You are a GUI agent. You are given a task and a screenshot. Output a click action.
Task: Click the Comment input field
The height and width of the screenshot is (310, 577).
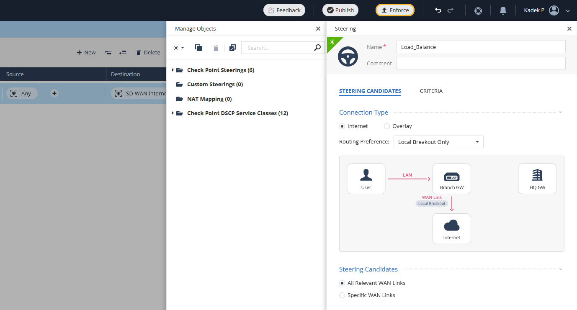[x=481, y=63]
